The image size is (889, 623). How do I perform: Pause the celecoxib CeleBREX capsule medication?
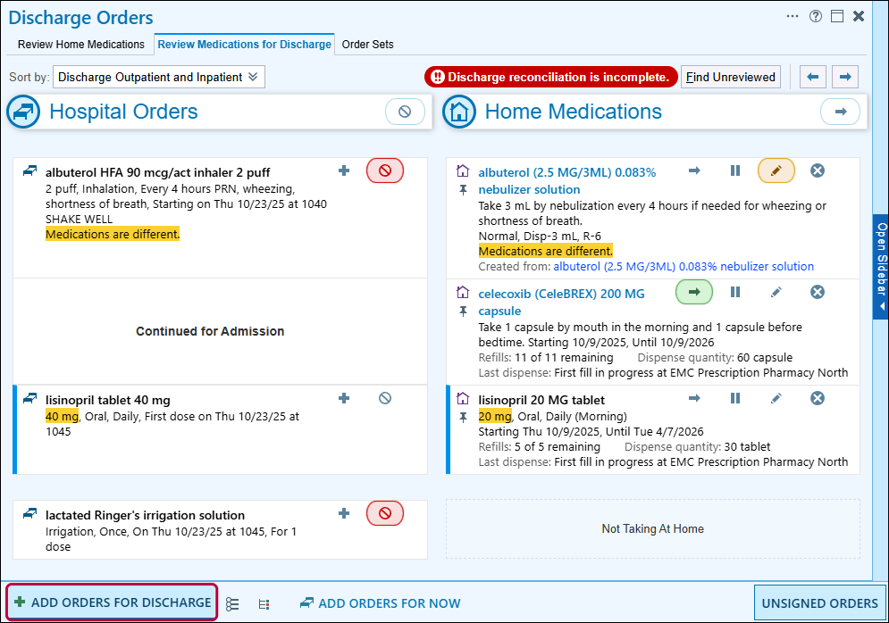pyautogui.click(x=735, y=292)
